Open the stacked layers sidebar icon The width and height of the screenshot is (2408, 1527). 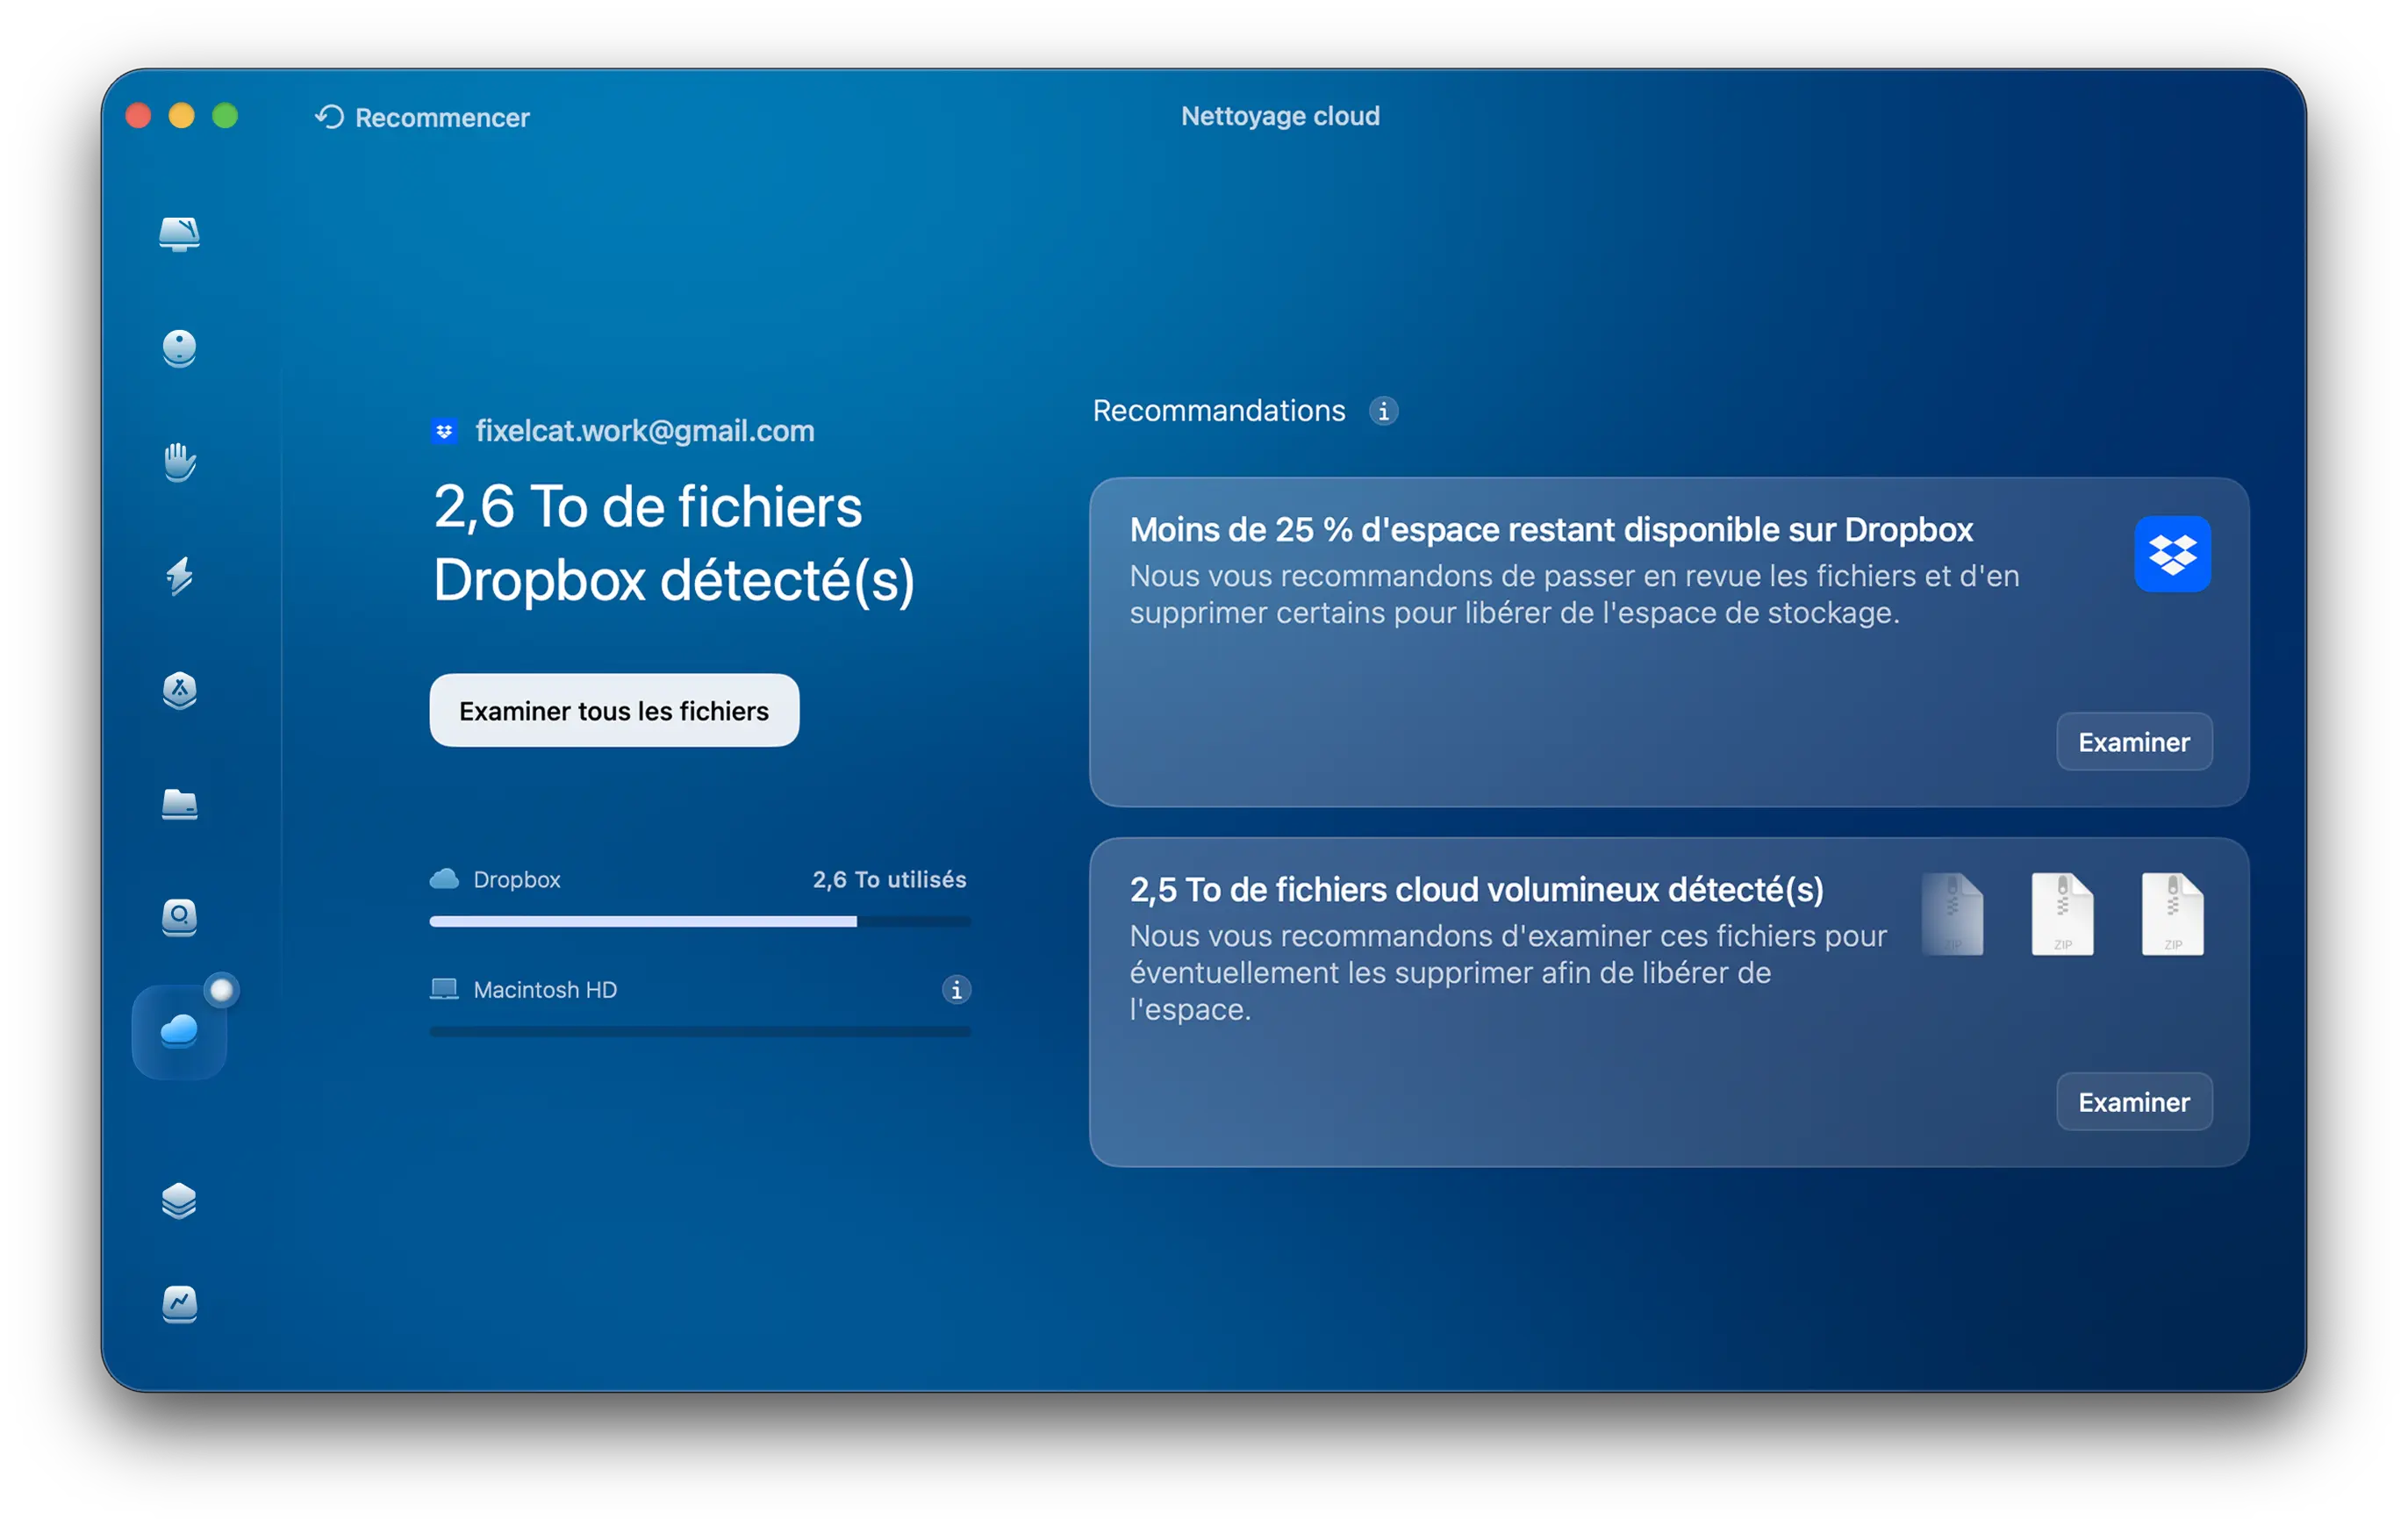[179, 1201]
